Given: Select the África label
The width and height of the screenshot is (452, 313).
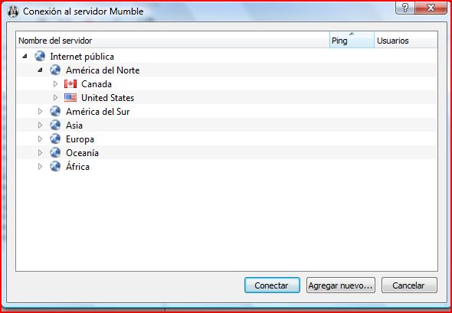Looking at the screenshot, I should [77, 166].
